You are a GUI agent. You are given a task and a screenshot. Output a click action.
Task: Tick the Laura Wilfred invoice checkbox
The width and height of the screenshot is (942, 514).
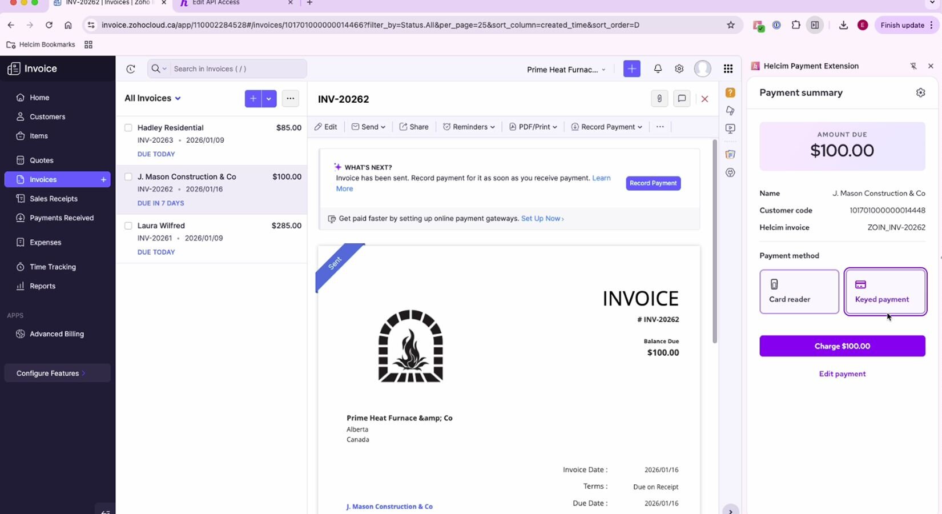click(x=128, y=226)
